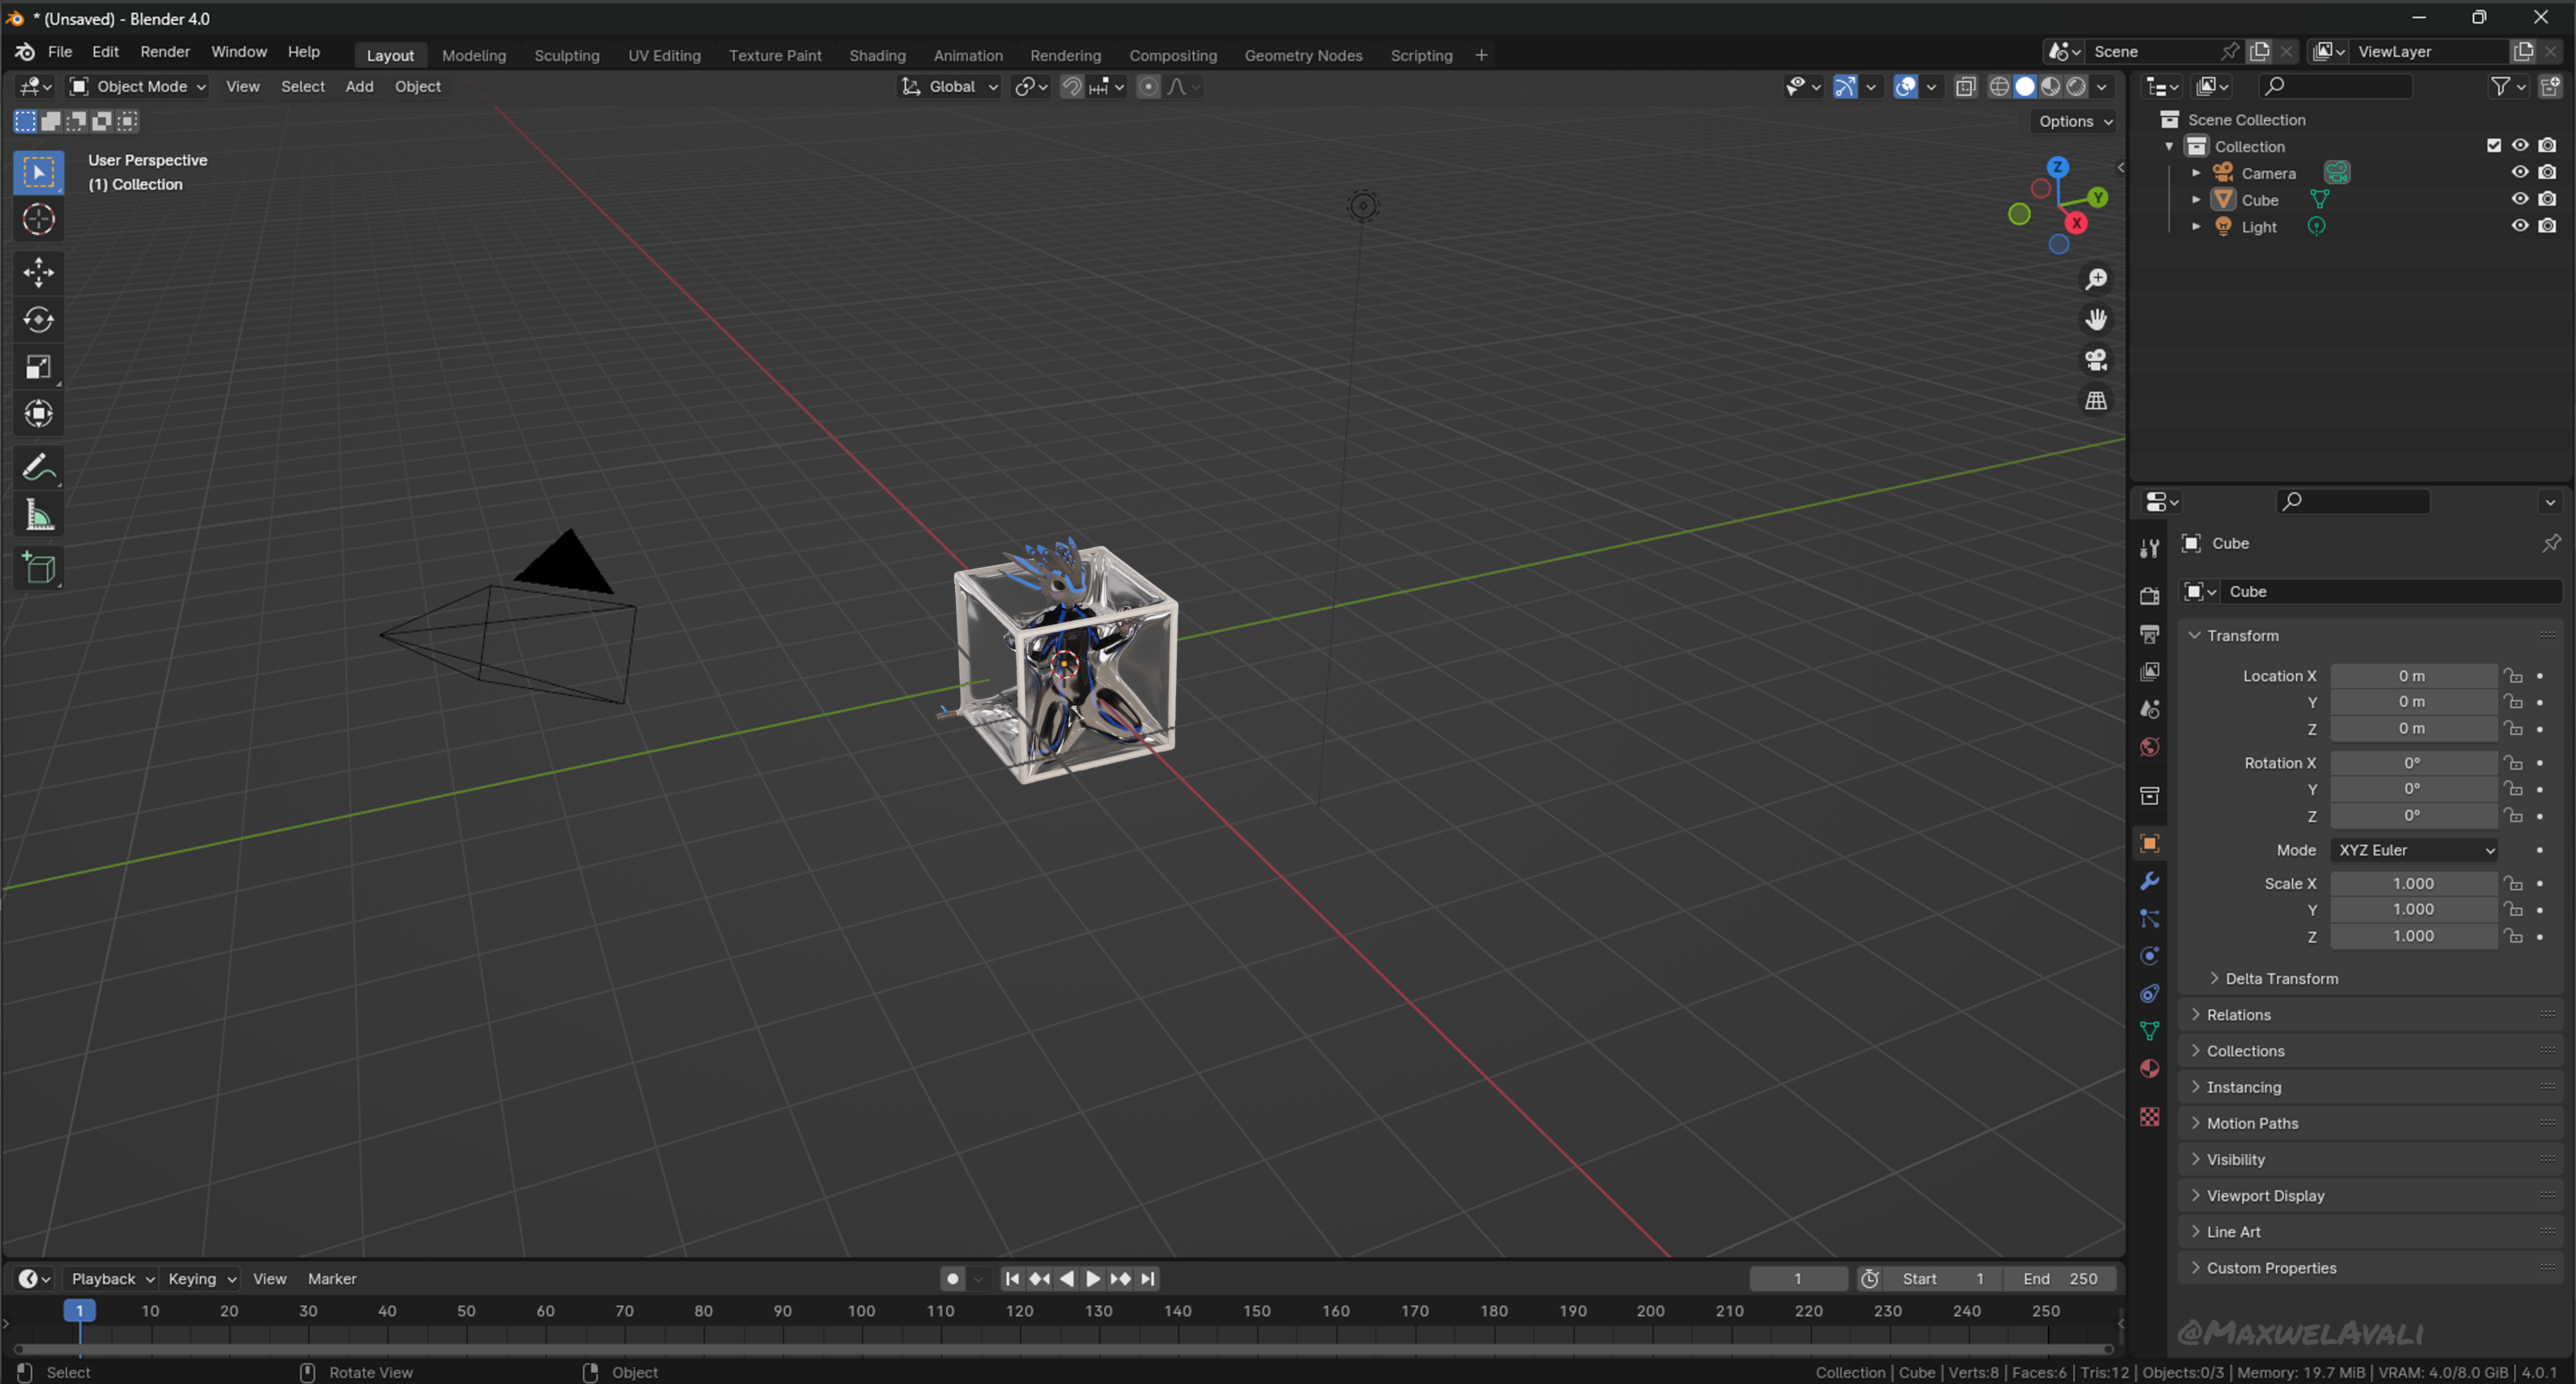
Task: Uncheck the Collection exclude checkbox
Action: point(2493,146)
